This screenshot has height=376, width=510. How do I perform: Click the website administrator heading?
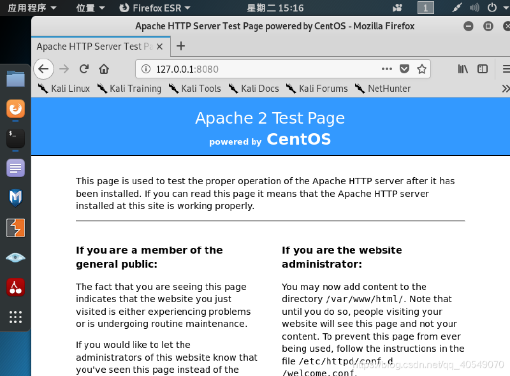coord(342,257)
